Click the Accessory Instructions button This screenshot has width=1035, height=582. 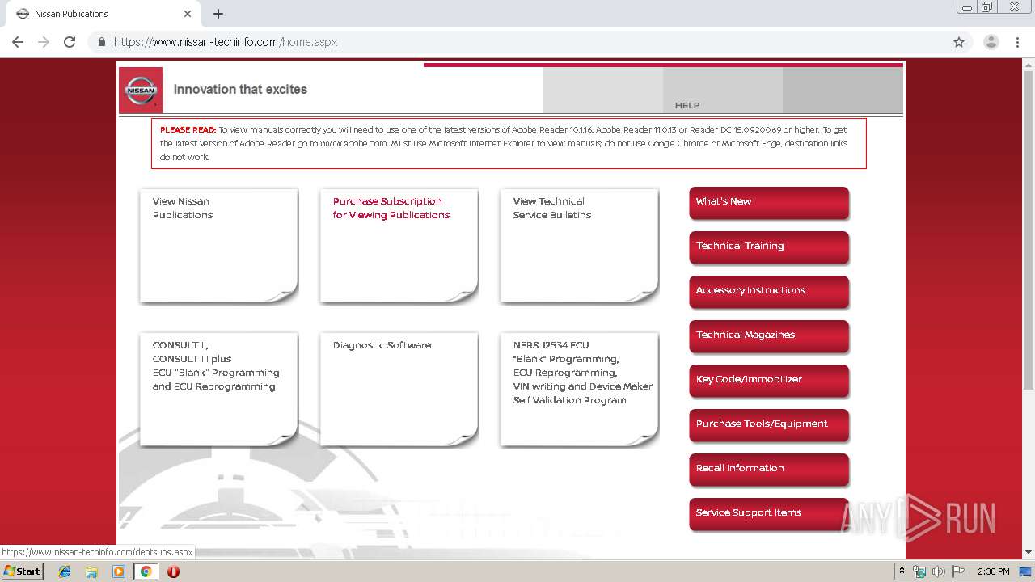[769, 291]
